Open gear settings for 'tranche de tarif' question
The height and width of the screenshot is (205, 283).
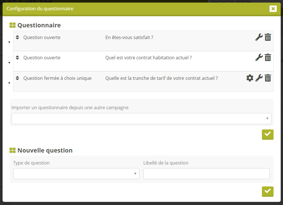[x=250, y=78]
